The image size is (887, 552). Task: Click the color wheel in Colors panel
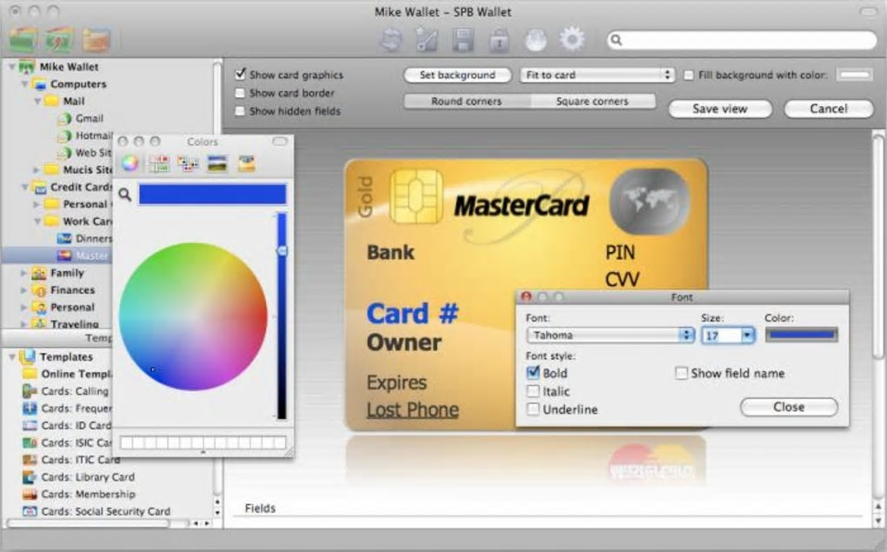coord(193,316)
